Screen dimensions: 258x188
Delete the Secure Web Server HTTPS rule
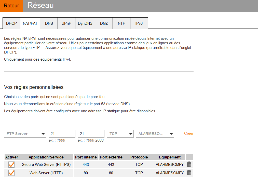pos(189,165)
